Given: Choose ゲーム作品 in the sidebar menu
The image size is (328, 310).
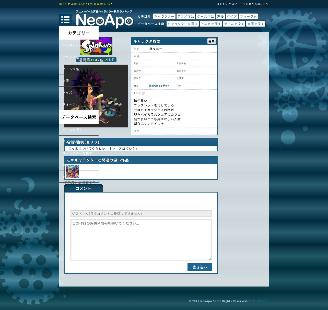Looking at the screenshot, I should coord(79,69).
